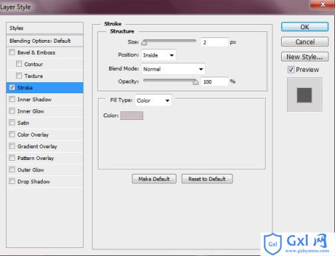Turn on Inner Shadow checkbox
The height and width of the screenshot is (256, 335).
[x=12, y=99]
